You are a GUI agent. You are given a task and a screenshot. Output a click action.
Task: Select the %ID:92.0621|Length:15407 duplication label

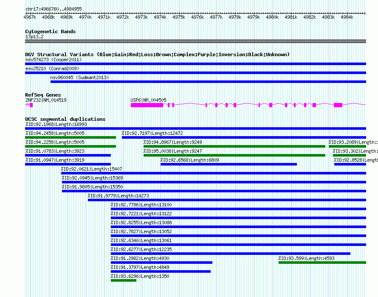[92, 169]
